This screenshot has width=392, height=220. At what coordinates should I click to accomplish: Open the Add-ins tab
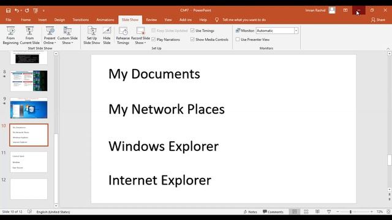pos(186,20)
